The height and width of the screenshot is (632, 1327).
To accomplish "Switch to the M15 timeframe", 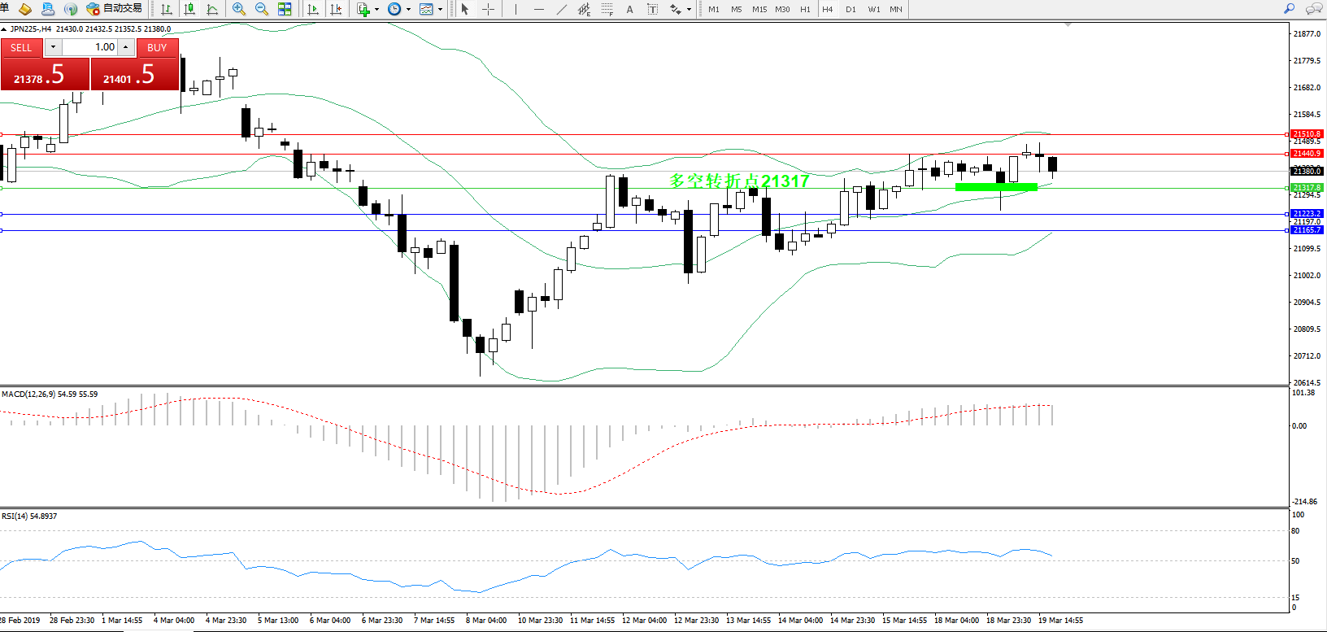I will (759, 9).
